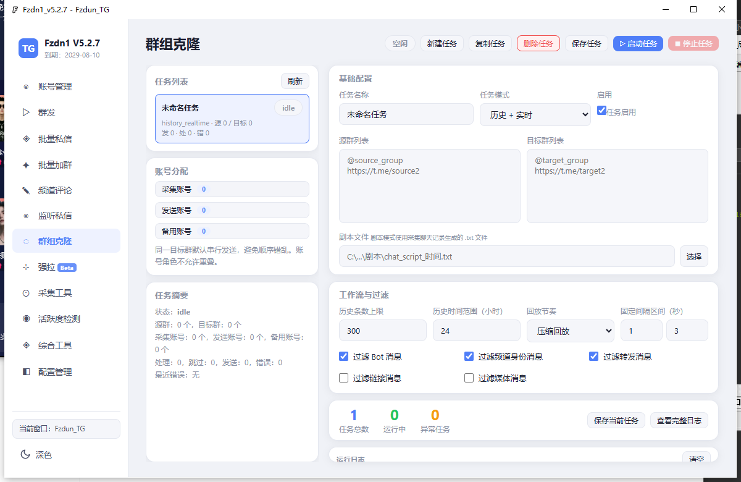The image size is (741, 482).
Task: Uncheck 过滤 Bot 消息
Action: pos(344,357)
